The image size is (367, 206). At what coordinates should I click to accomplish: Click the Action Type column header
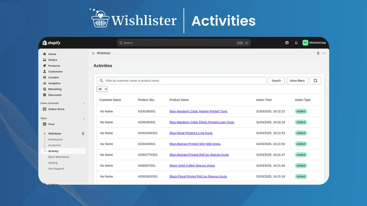[302, 100]
